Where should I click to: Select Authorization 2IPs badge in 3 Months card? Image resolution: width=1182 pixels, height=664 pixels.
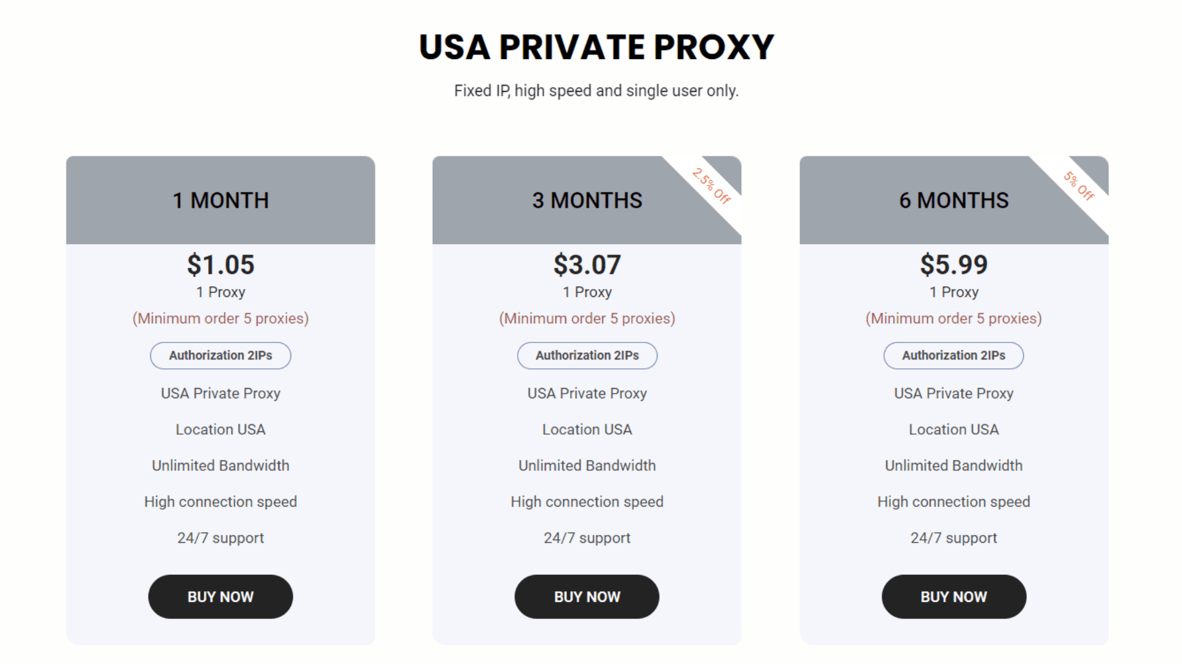pos(587,355)
